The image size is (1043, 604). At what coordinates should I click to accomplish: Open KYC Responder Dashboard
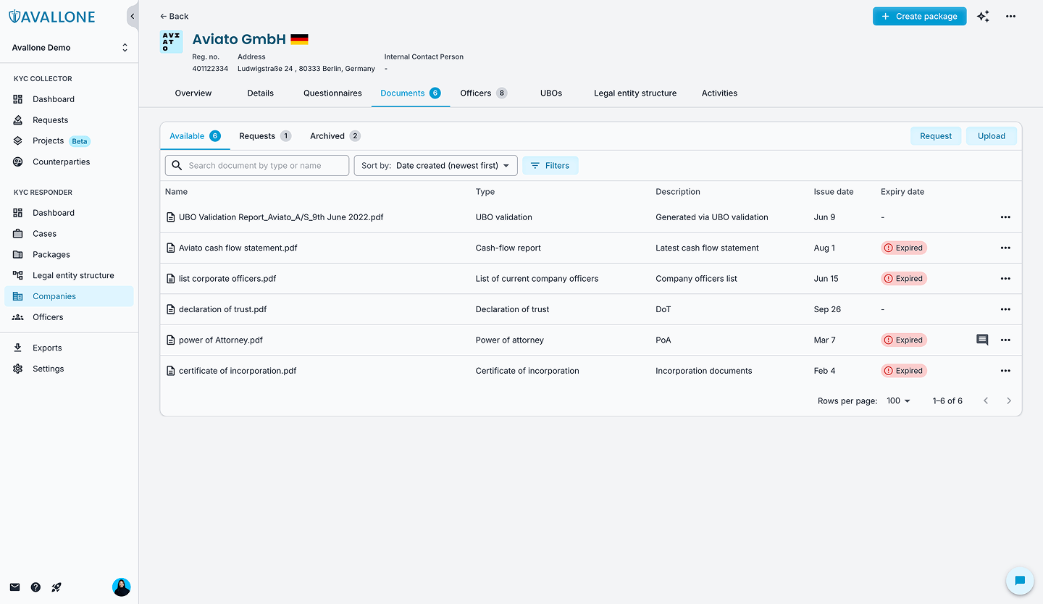pyautogui.click(x=69, y=213)
